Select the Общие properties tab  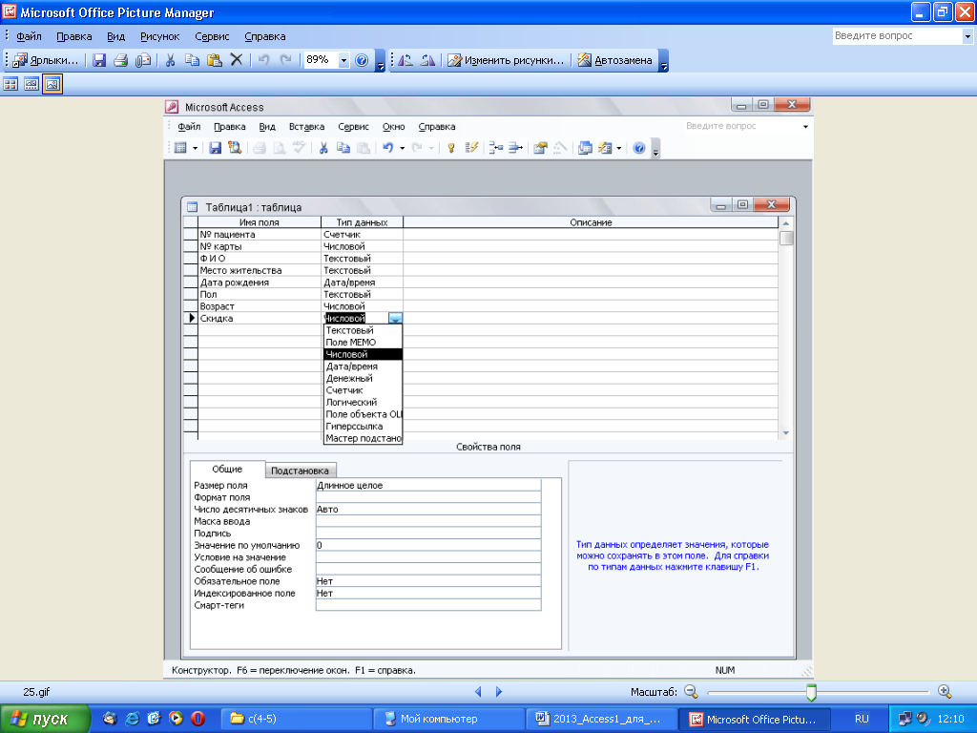click(227, 470)
